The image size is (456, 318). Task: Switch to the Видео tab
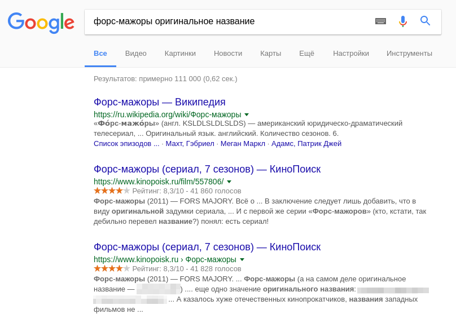point(136,54)
